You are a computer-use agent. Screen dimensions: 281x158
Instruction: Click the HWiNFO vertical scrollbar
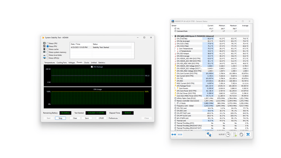[x=252, y=52]
